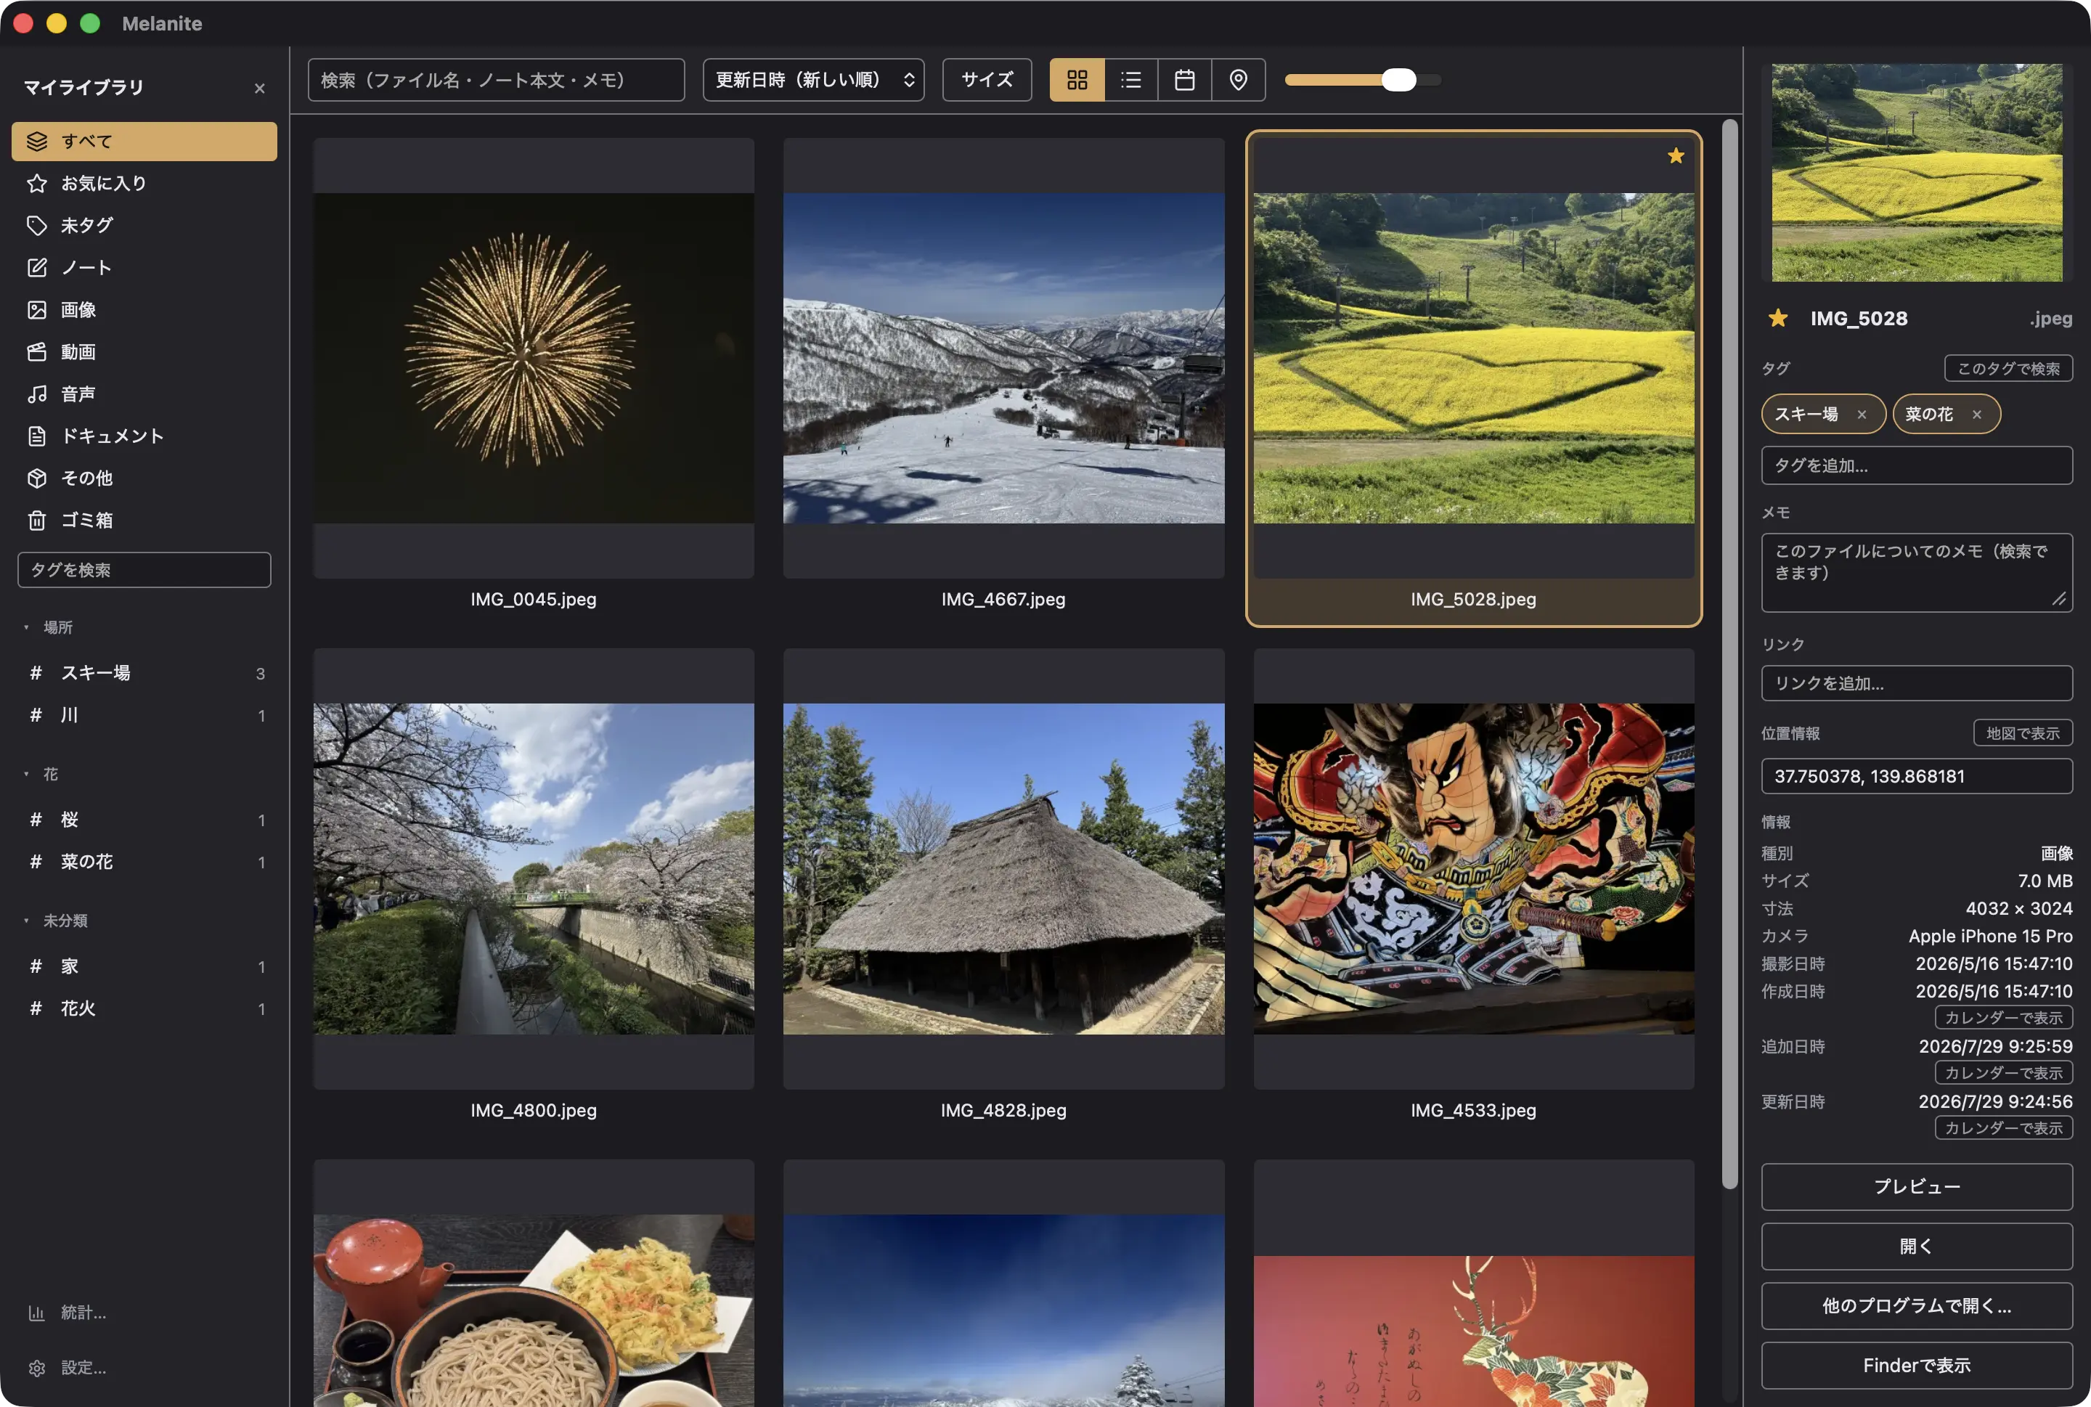Collapse the 花 tag group

(x=26, y=773)
